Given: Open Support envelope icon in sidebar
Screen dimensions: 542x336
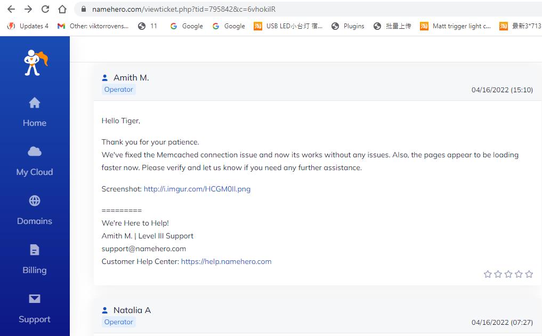Looking at the screenshot, I should coord(35,299).
